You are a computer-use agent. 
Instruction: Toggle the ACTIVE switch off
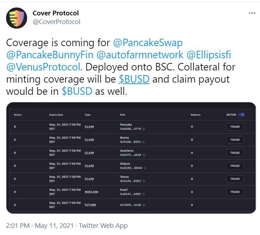[x=241, y=114]
